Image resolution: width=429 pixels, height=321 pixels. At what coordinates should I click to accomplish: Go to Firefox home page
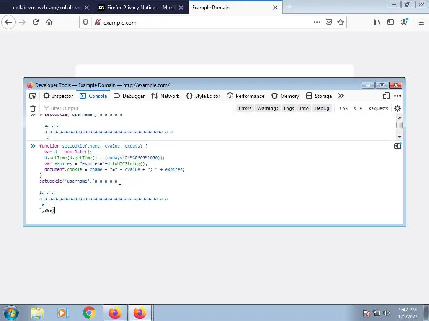click(x=49, y=23)
